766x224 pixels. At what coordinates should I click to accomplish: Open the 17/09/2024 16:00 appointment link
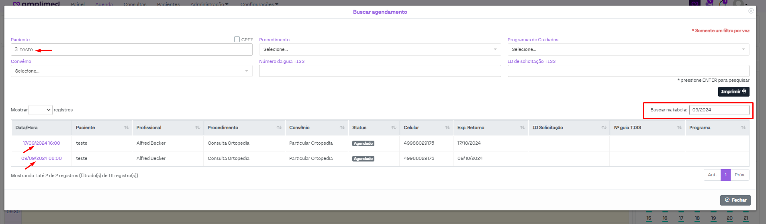41,143
